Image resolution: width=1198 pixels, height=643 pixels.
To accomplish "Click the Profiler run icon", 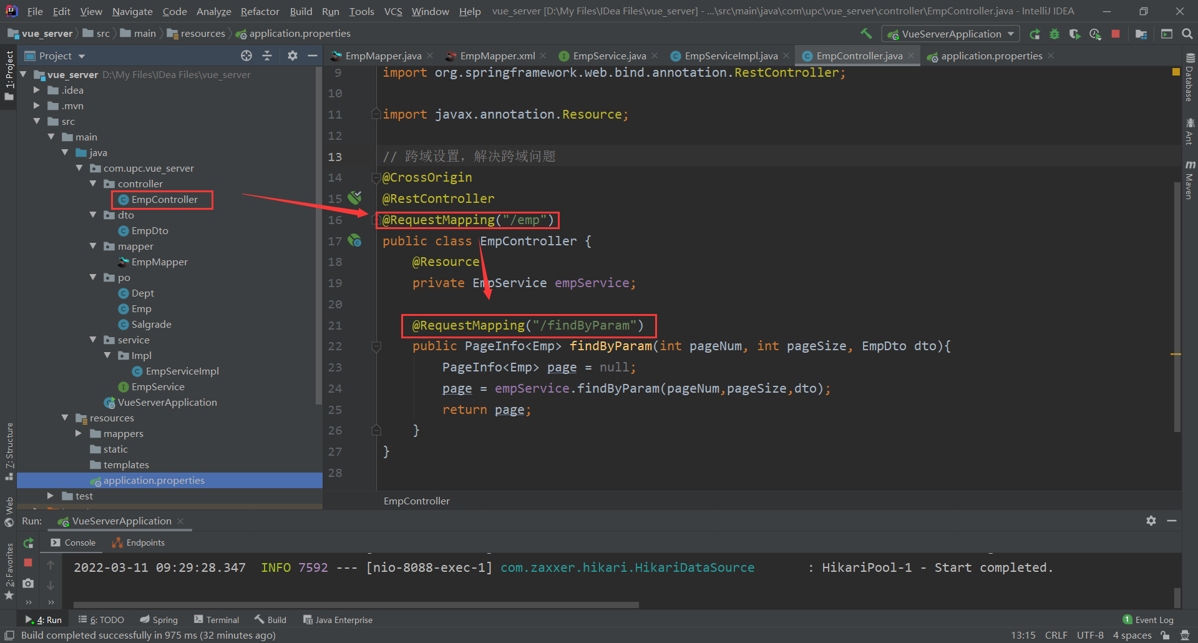I will [1095, 34].
